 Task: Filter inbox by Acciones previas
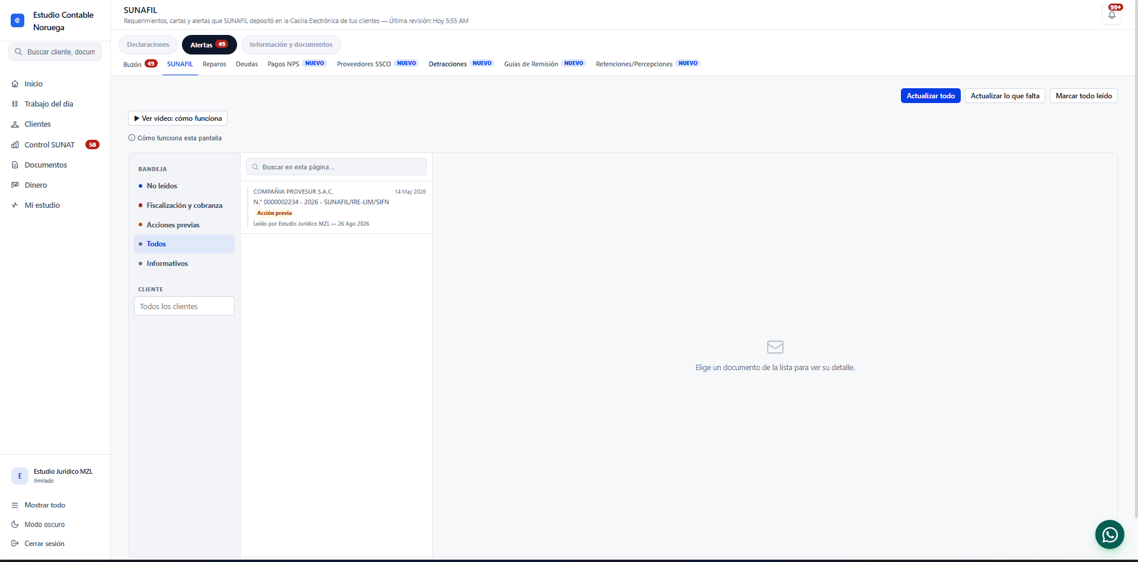184,225
